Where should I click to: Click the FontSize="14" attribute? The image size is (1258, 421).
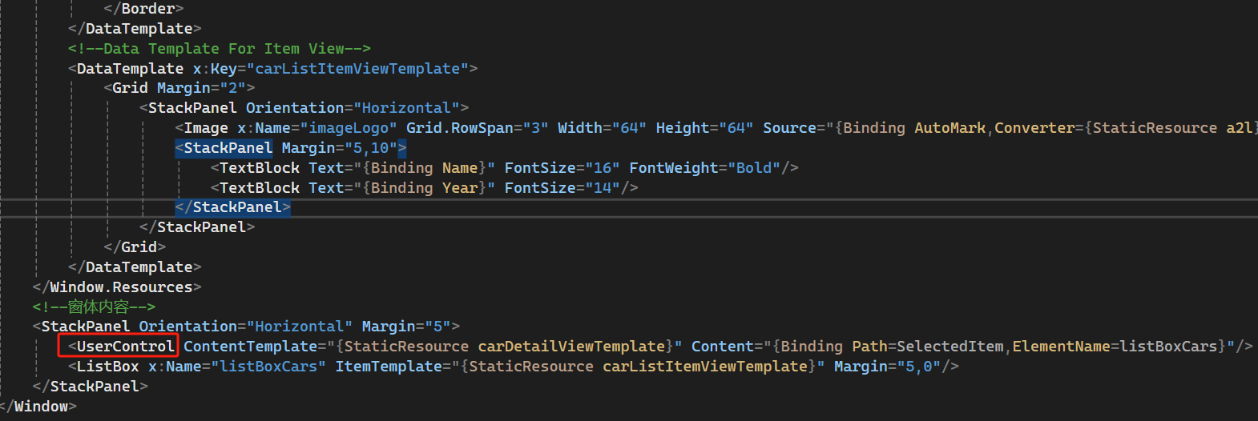click(x=562, y=188)
